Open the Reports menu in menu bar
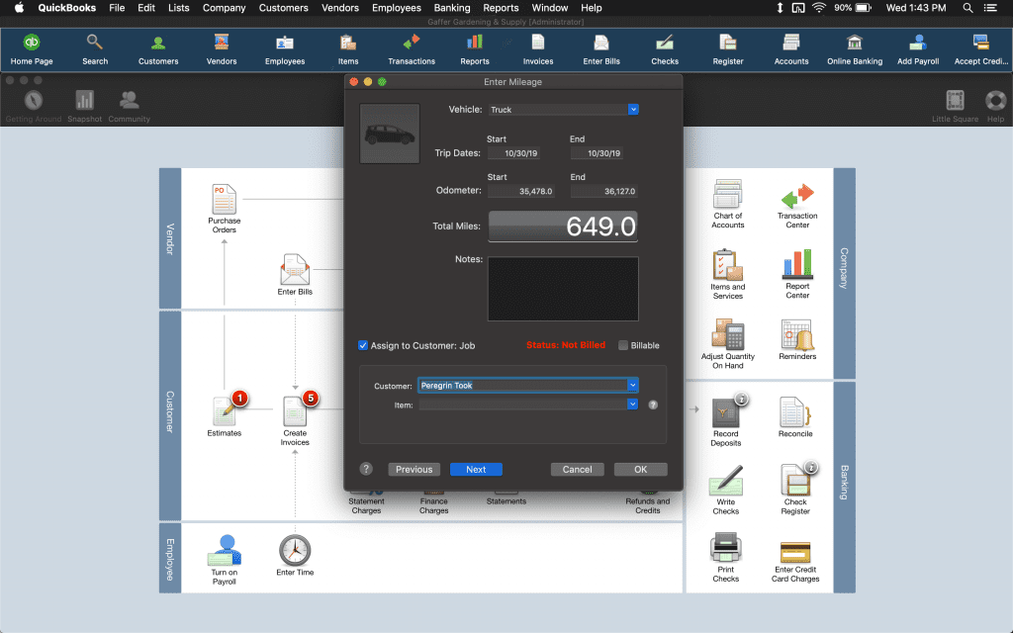This screenshot has height=633, width=1013. 501,8
